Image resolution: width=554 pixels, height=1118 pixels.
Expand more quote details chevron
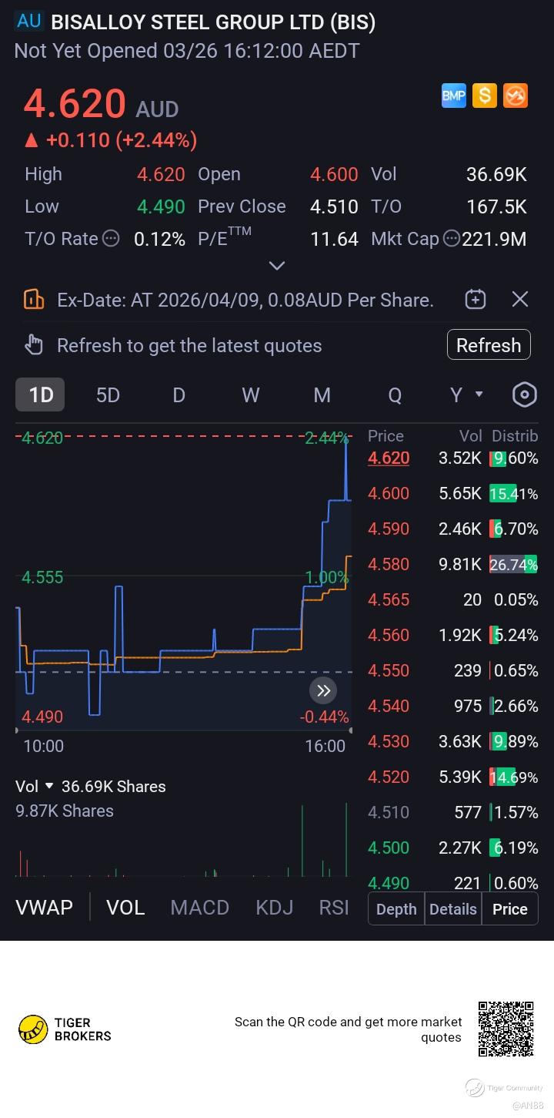coord(277,266)
